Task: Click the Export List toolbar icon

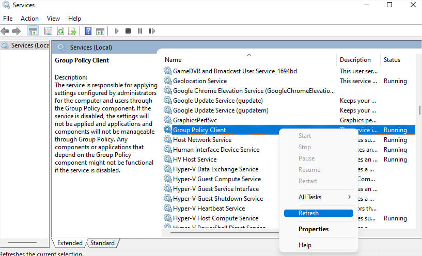Action: pos(72,31)
